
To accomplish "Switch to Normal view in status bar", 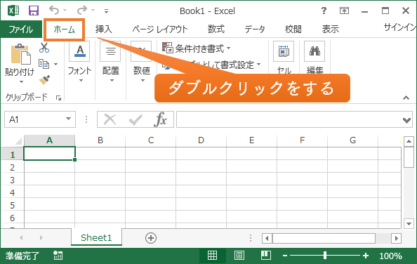I will [x=212, y=256].
